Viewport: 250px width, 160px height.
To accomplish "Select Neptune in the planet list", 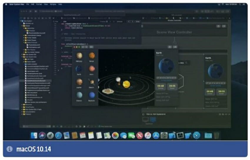I will [x=92, y=97].
